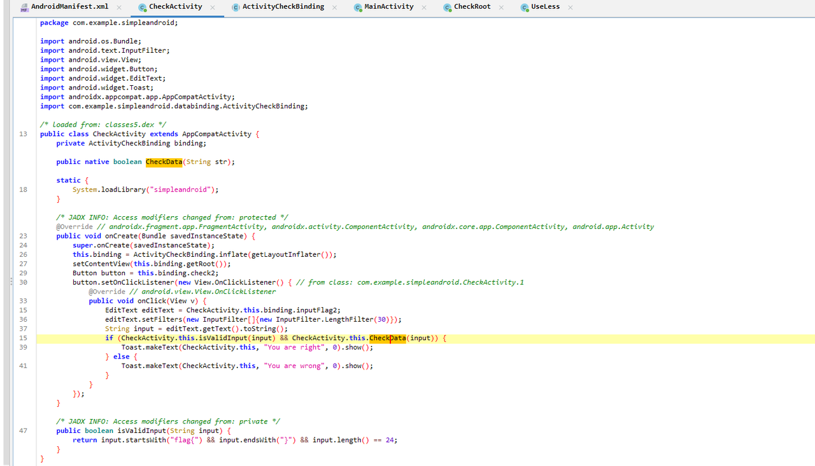Screen dimensions: 815x466
Task: Click CheckData in the native method declaration
Action: pyautogui.click(x=164, y=162)
